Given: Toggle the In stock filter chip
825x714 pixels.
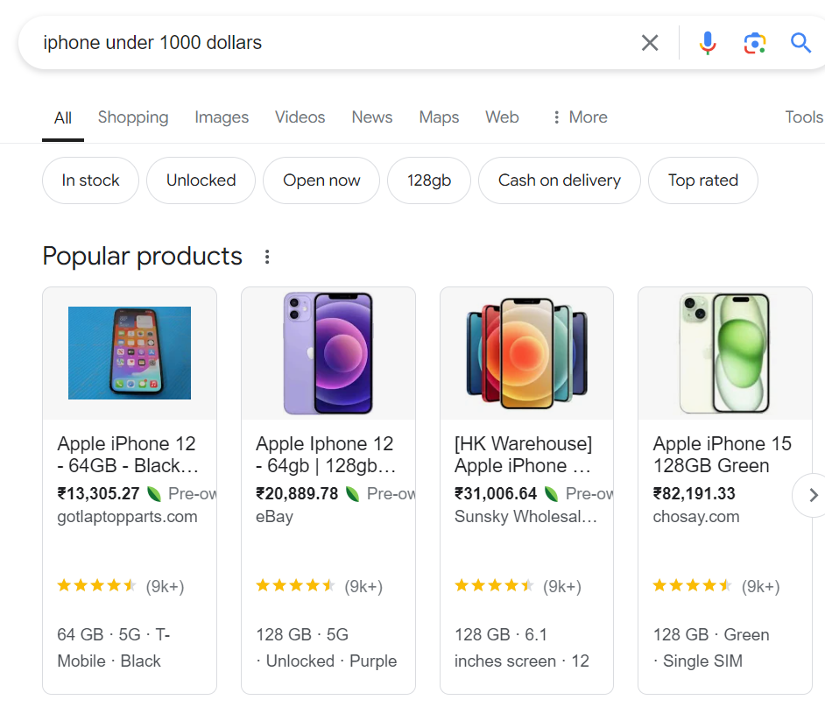Looking at the screenshot, I should [90, 180].
